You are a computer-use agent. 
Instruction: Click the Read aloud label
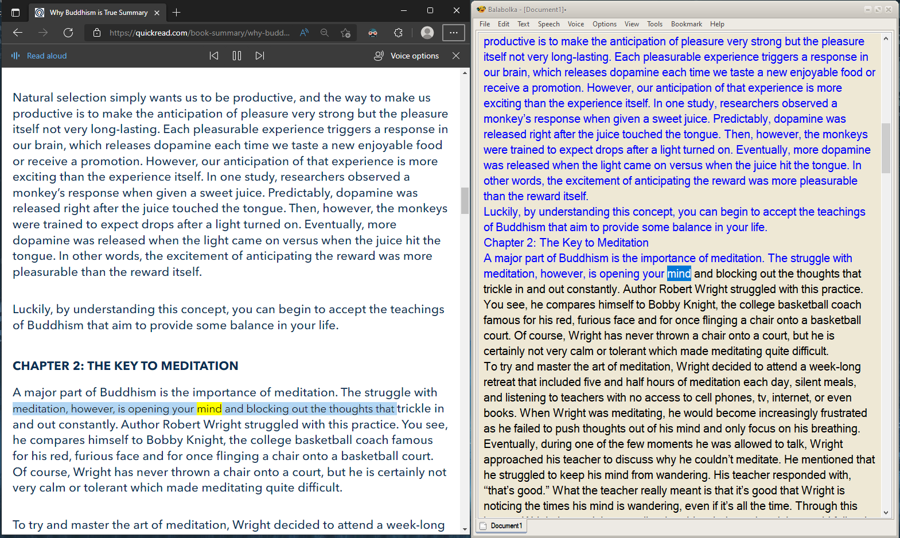[x=47, y=56]
